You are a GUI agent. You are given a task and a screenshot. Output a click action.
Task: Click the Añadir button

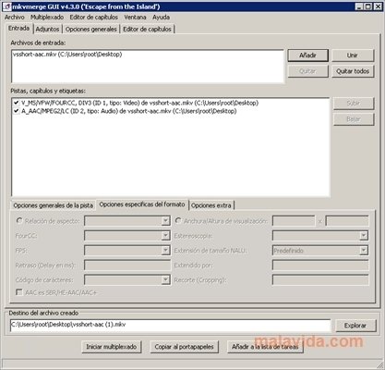[x=307, y=55]
